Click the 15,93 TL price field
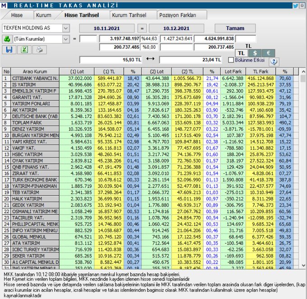Image resolution: width=307 pixels, height=299 pixels. click(x=111, y=60)
